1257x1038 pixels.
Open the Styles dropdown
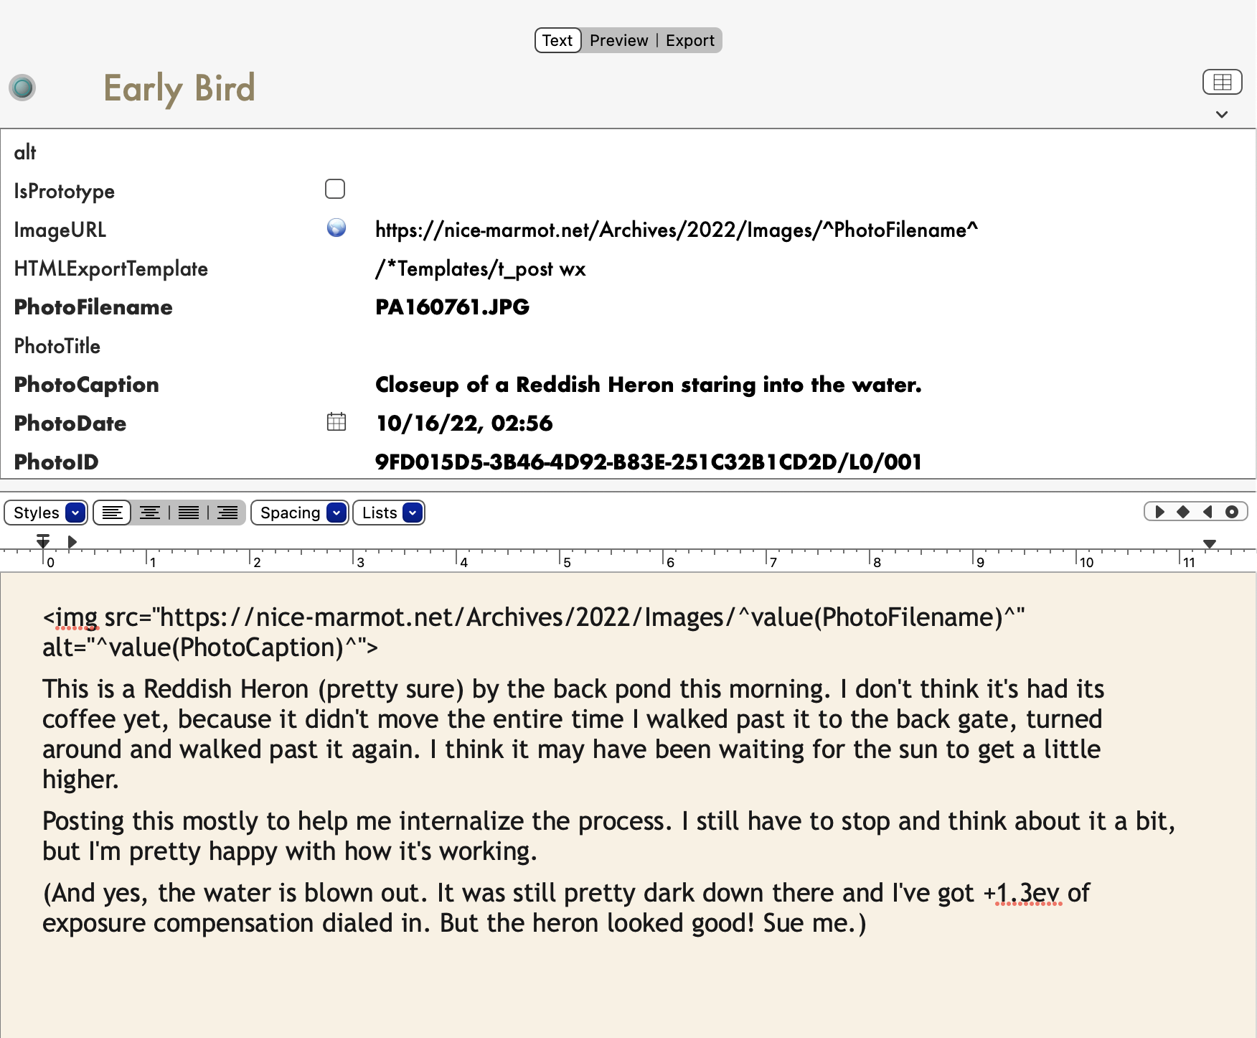(46, 513)
